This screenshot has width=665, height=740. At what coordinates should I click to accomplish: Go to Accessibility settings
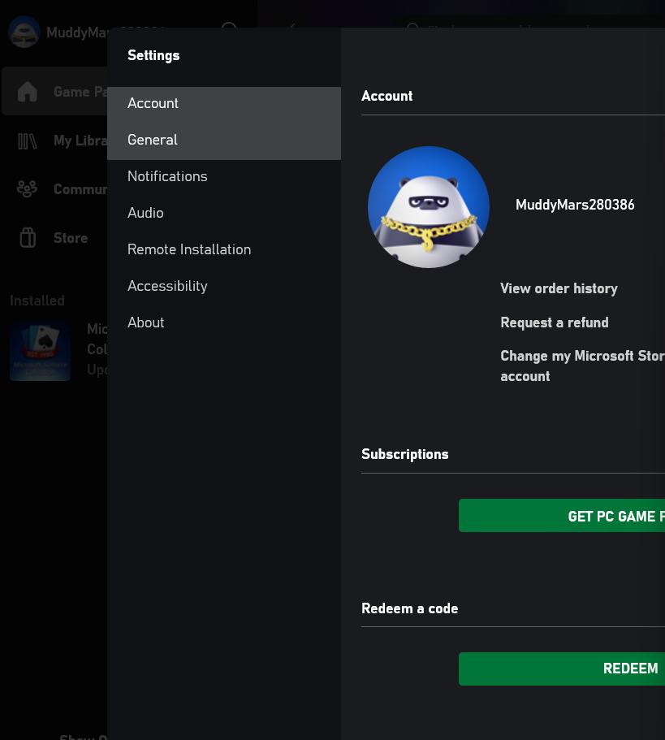point(224,286)
